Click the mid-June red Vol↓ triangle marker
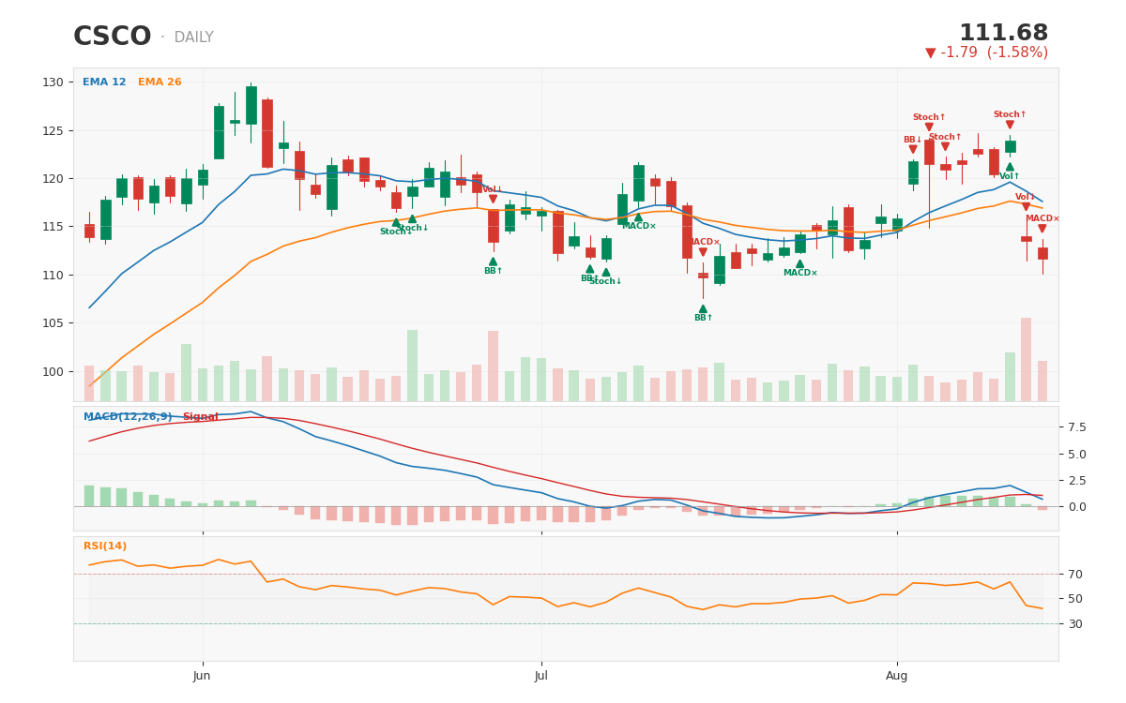 pos(493,199)
